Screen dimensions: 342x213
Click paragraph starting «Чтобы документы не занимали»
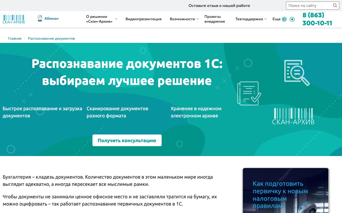tap(110, 200)
